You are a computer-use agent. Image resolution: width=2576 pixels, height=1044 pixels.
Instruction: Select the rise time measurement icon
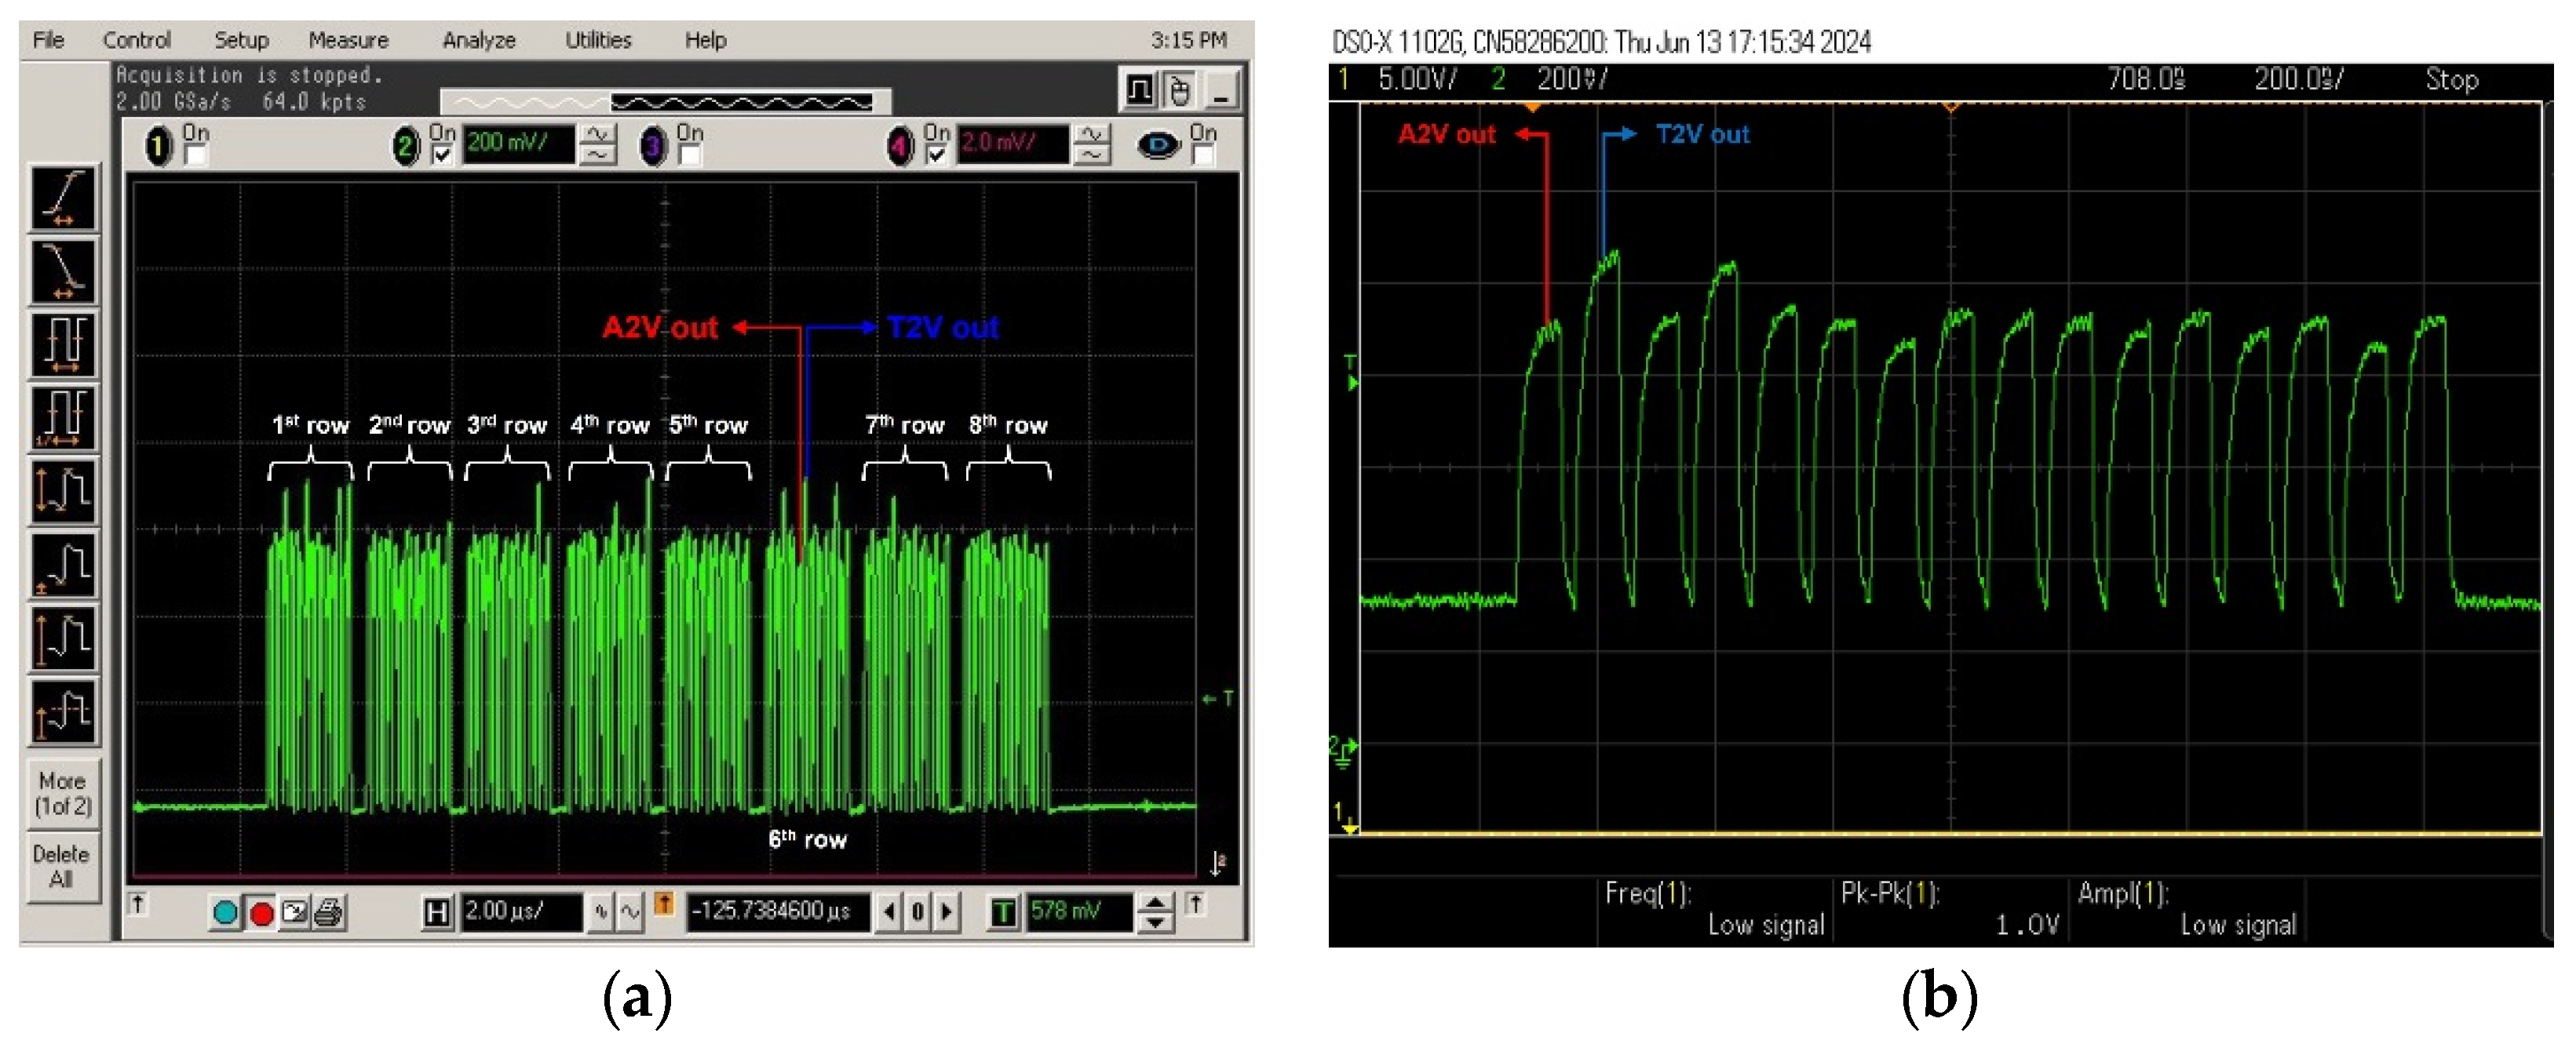[64, 197]
